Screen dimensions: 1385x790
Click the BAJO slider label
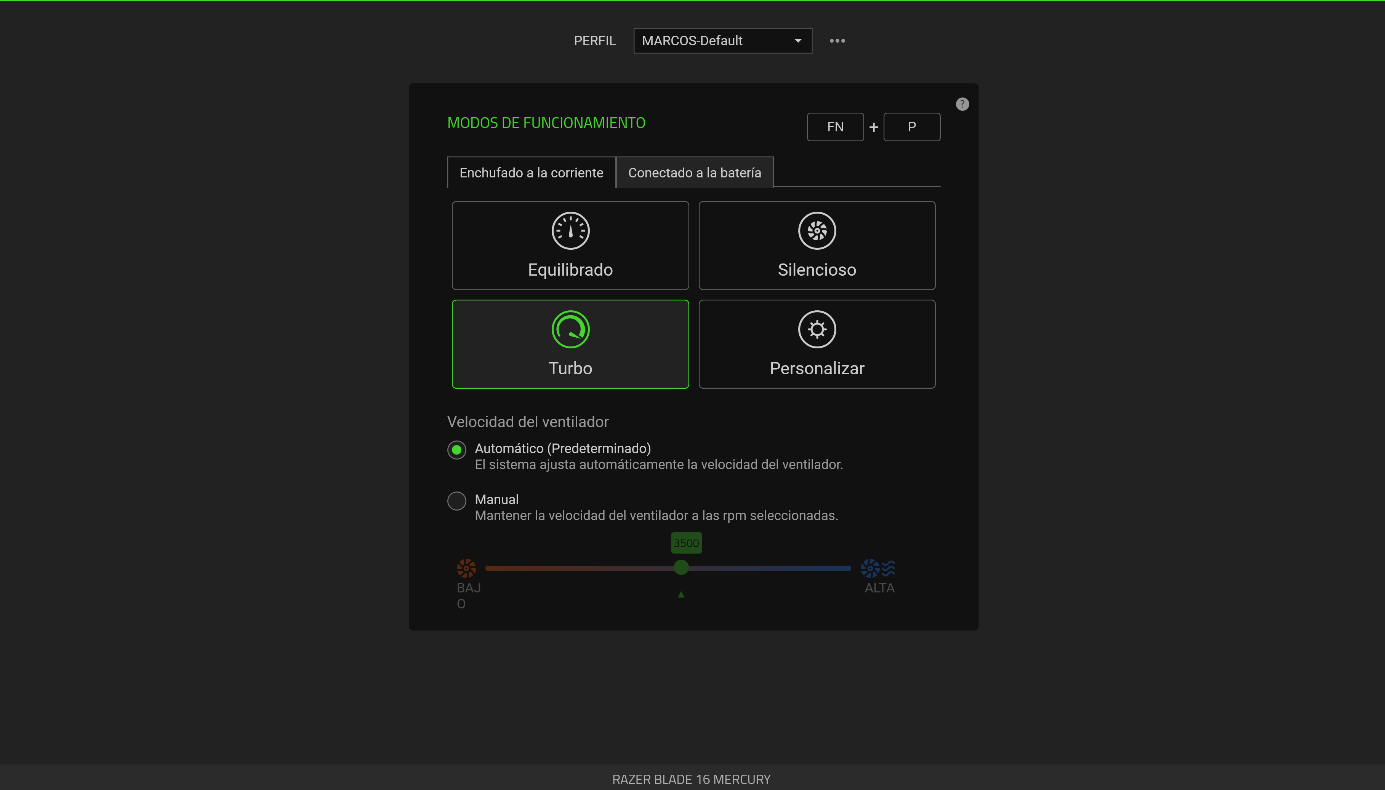click(469, 596)
